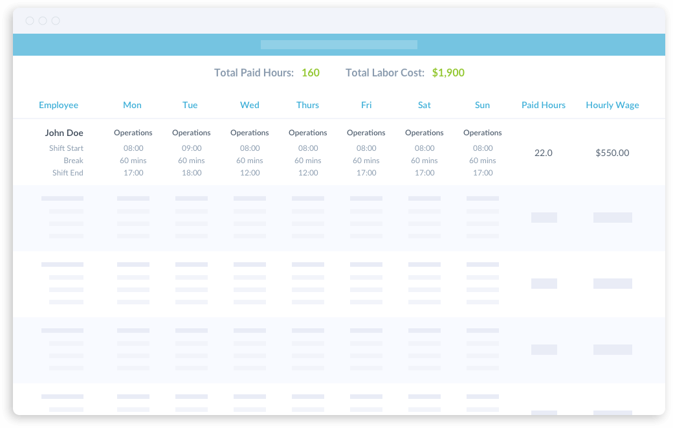
Task: Click the Shift Start row label
Action: [67, 148]
